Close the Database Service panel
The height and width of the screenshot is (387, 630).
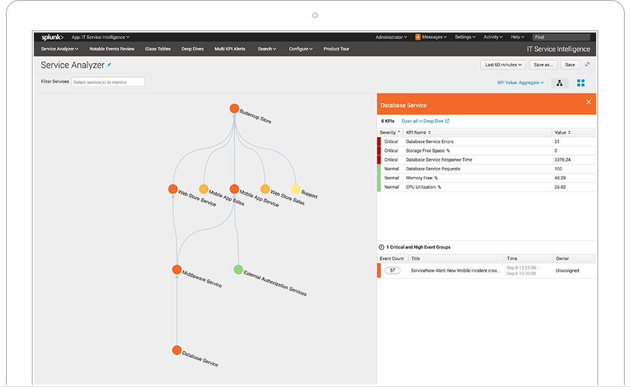(588, 102)
